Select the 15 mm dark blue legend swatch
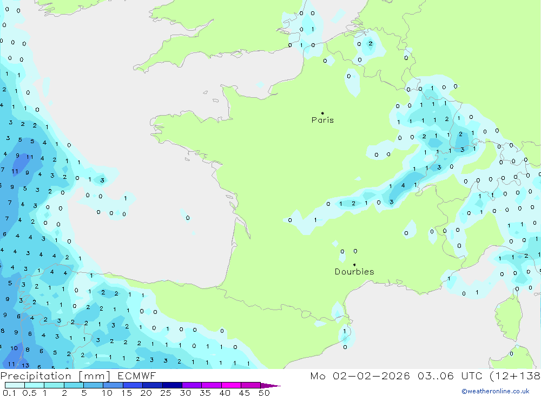 click(133, 385)
